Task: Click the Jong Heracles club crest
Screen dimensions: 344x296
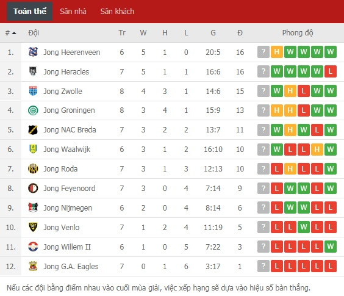Action: coord(33,71)
